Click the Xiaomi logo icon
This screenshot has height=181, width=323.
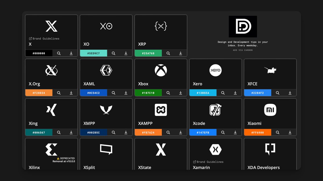pyautogui.click(x=270, y=110)
